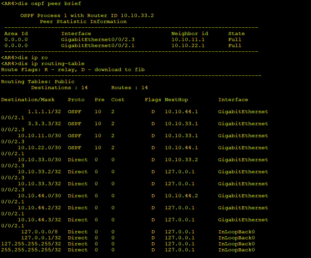This screenshot has width=311, height=258.
Task: Click the 'Routing Tables: Public' text
Action: pos(38,82)
